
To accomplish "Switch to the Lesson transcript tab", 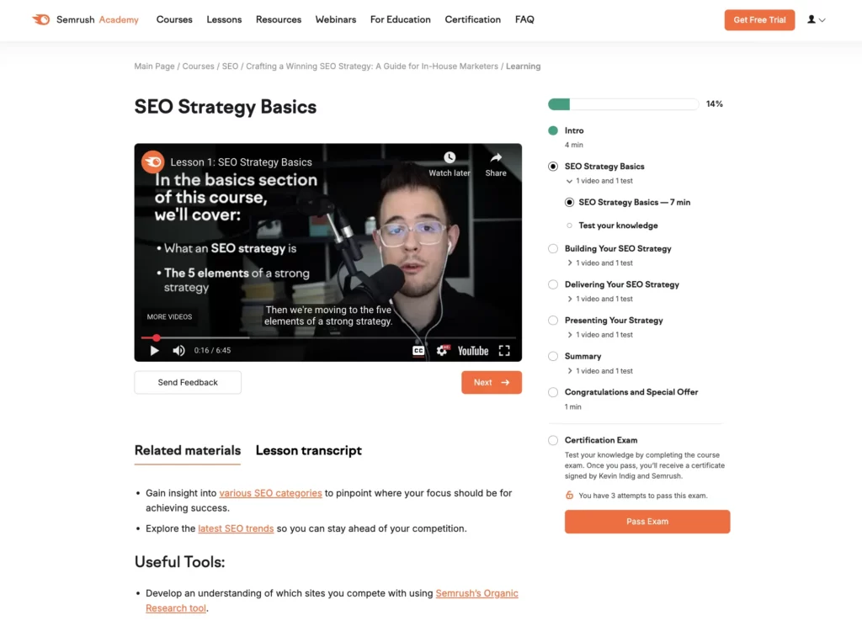I will 308,450.
